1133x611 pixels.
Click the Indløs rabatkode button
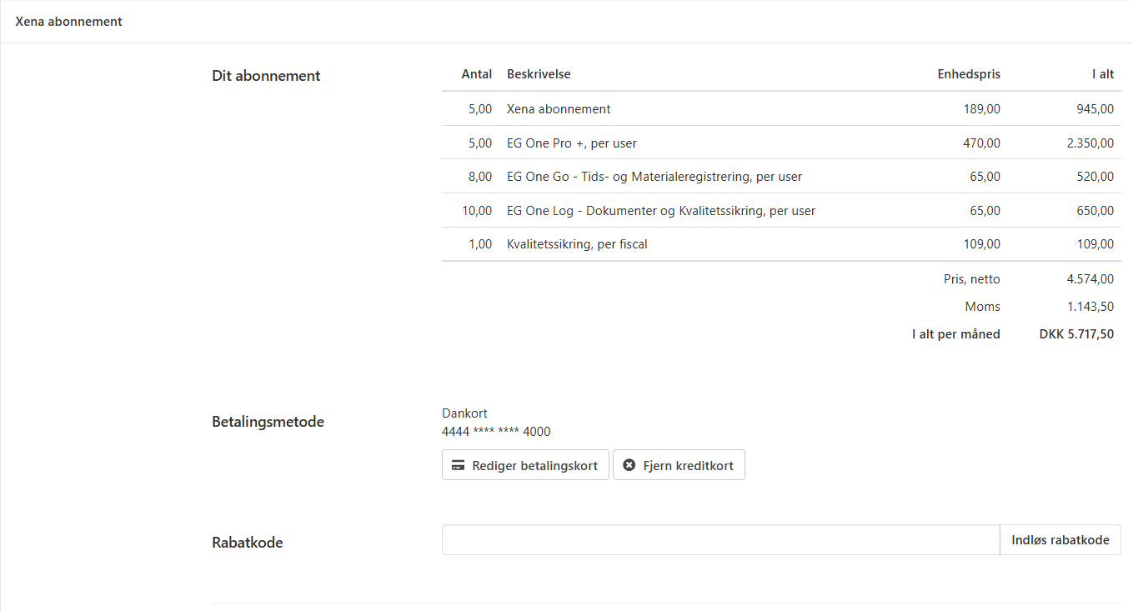click(x=1060, y=540)
